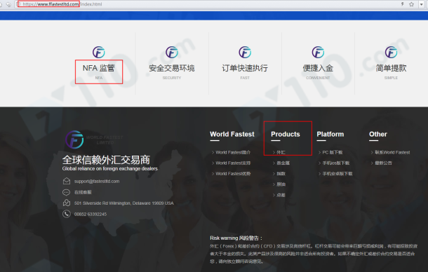Click the CONVENIENT subtitle text
Viewport: 428px width, 272px height.
[x=318, y=78]
